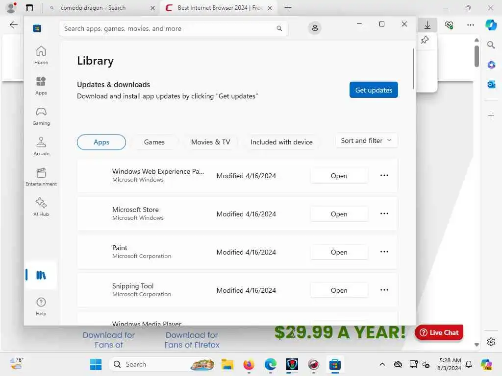Click Download for Fans of Firefox link
502x376 pixels.
coord(192,340)
